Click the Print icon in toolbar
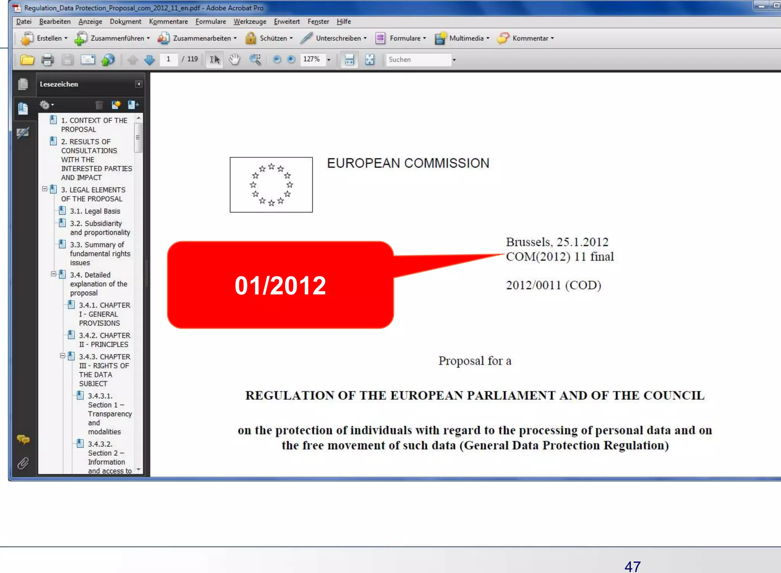This screenshot has width=781, height=573. pyautogui.click(x=47, y=60)
